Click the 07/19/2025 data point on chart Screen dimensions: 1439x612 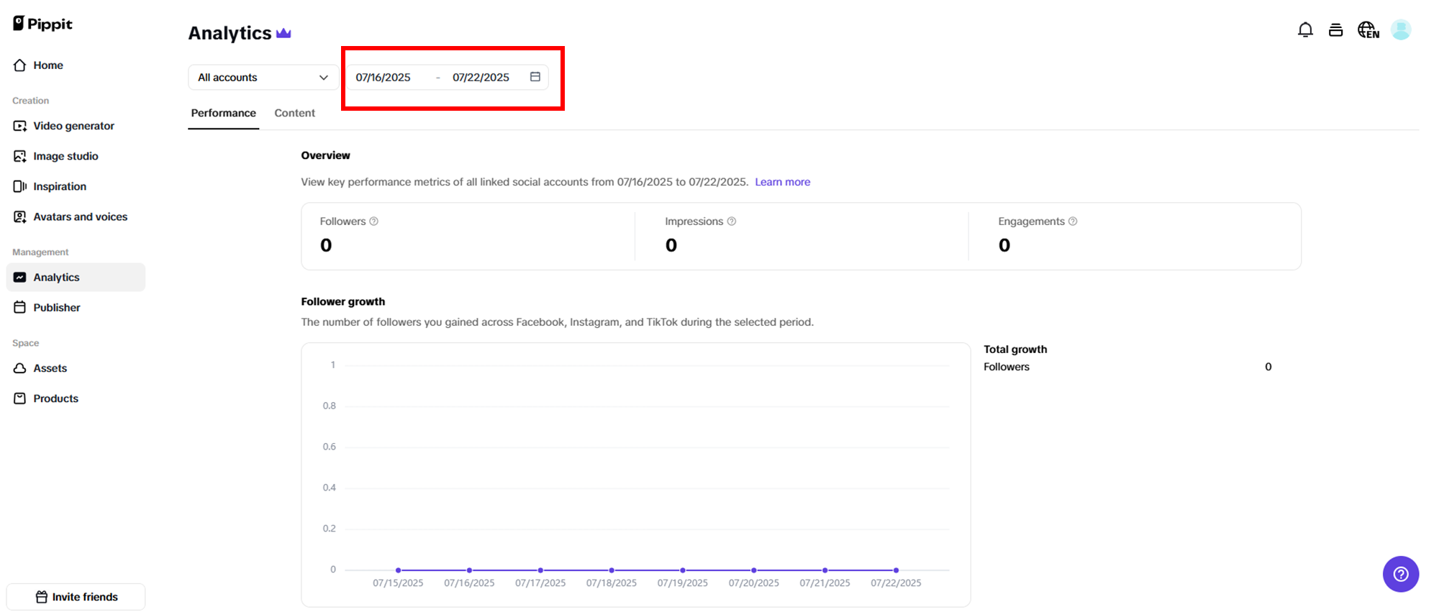683,570
